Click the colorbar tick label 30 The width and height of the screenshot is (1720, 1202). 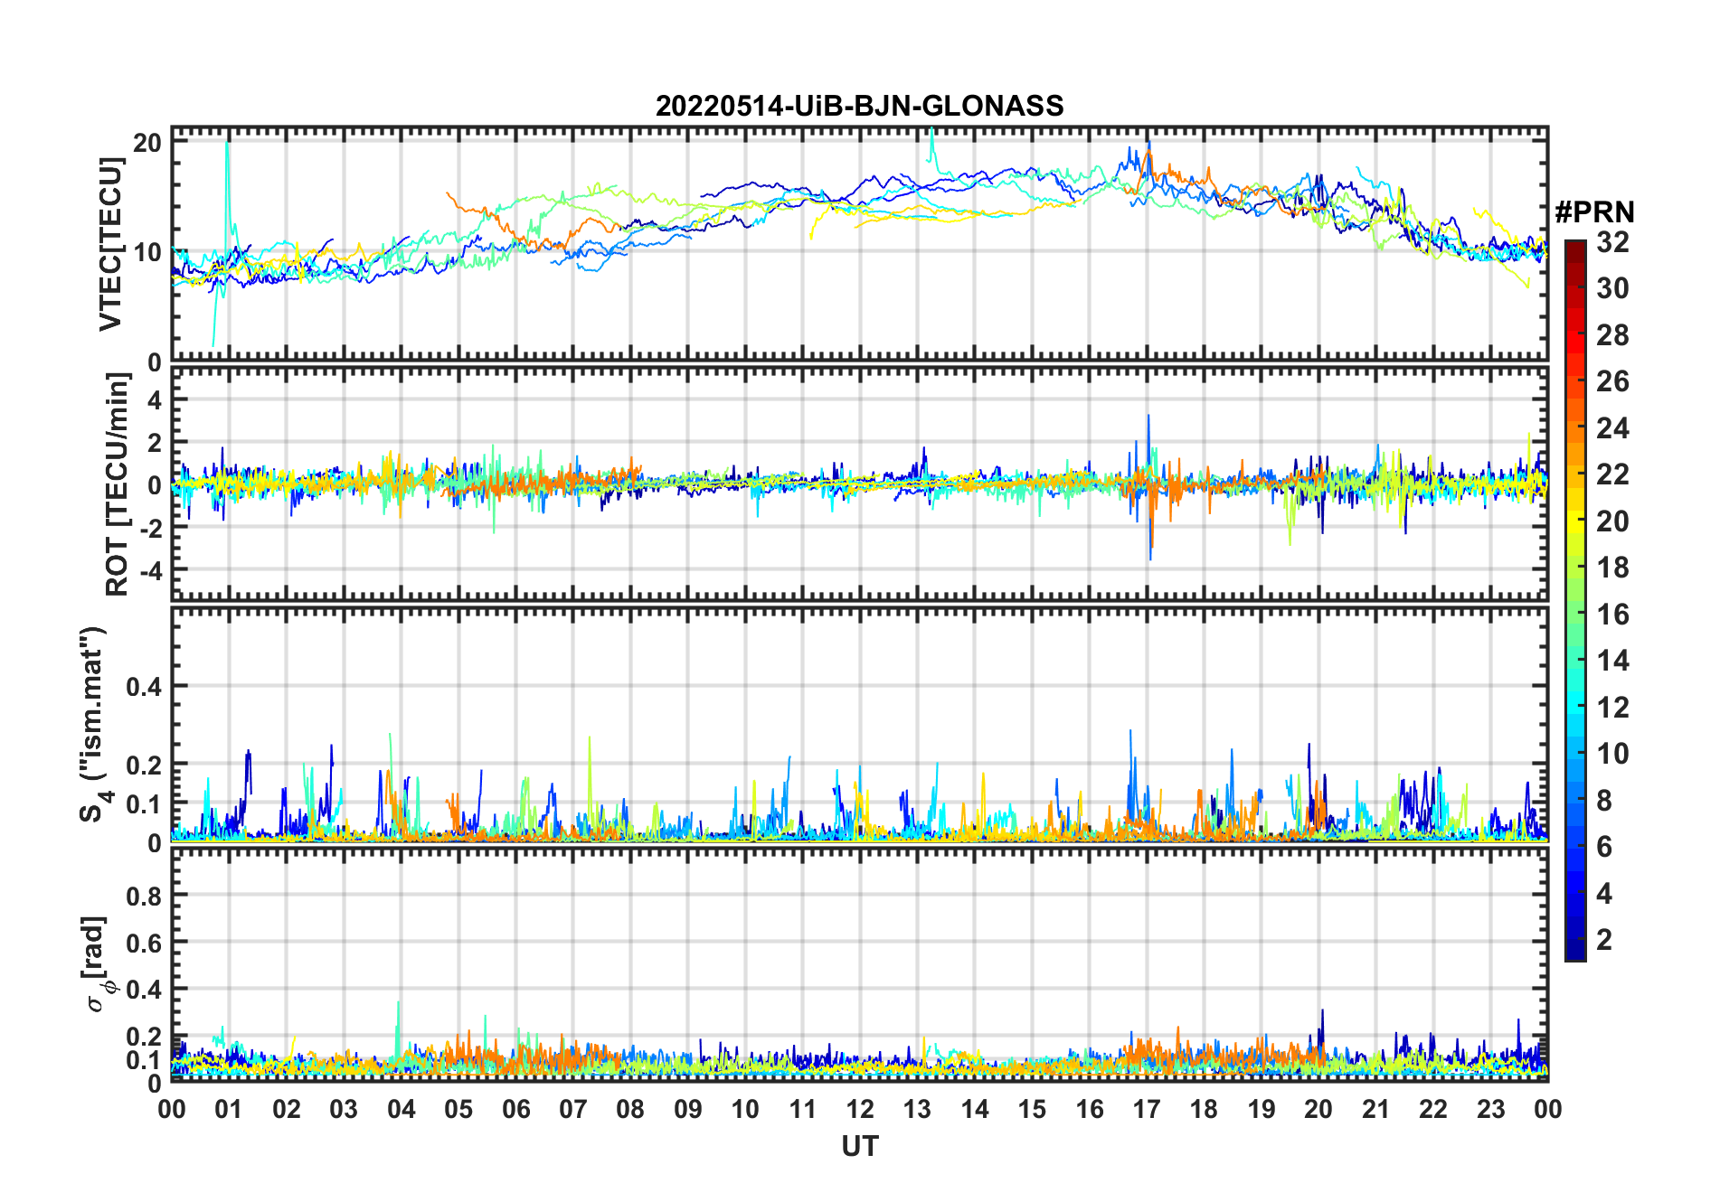pyautogui.click(x=1612, y=288)
